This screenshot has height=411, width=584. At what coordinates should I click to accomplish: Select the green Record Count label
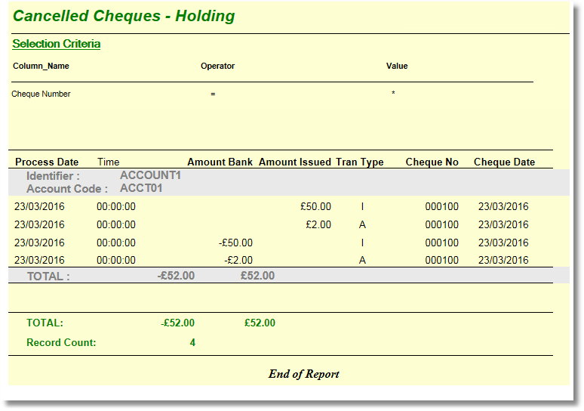(61, 342)
